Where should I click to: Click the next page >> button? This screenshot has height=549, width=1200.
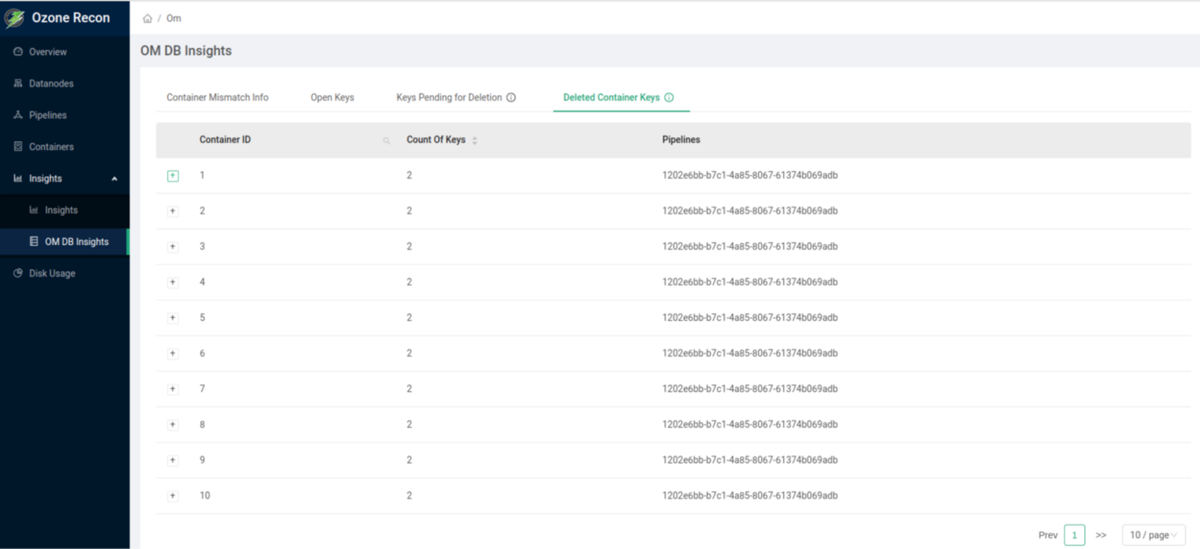click(1100, 535)
